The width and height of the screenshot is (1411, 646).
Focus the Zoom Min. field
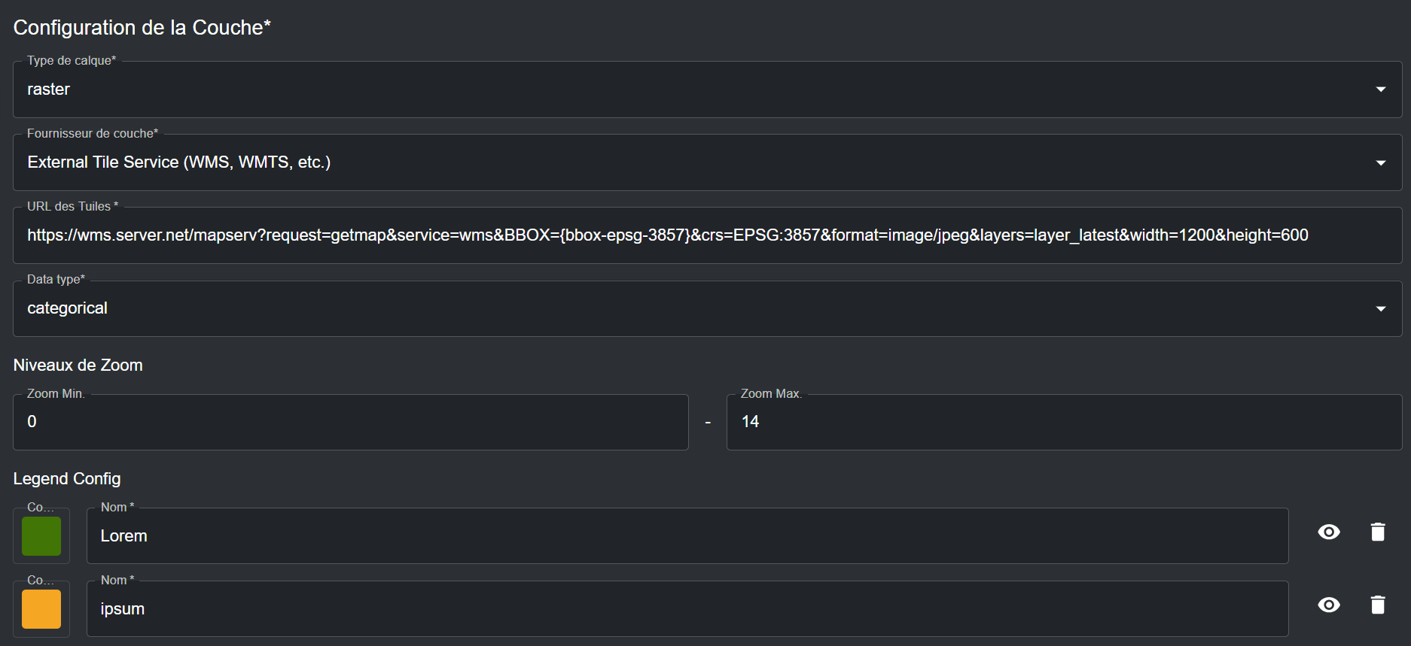click(x=350, y=422)
